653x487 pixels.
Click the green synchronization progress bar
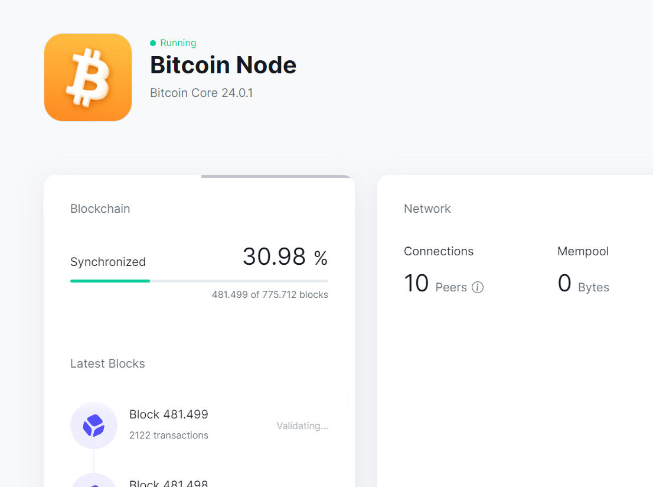click(x=110, y=281)
